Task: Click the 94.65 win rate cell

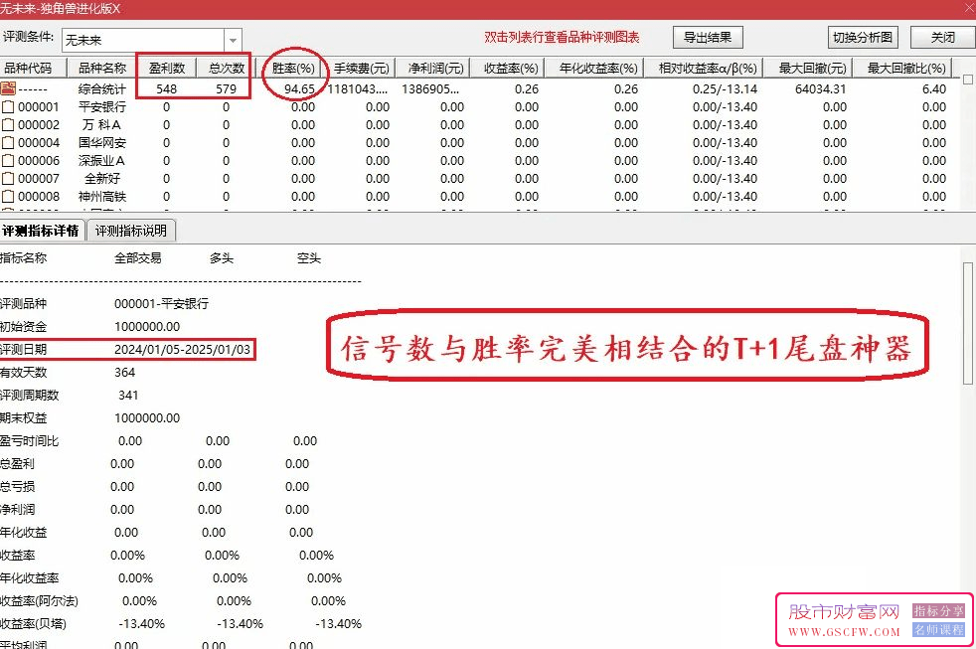Action: coord(299,89)
